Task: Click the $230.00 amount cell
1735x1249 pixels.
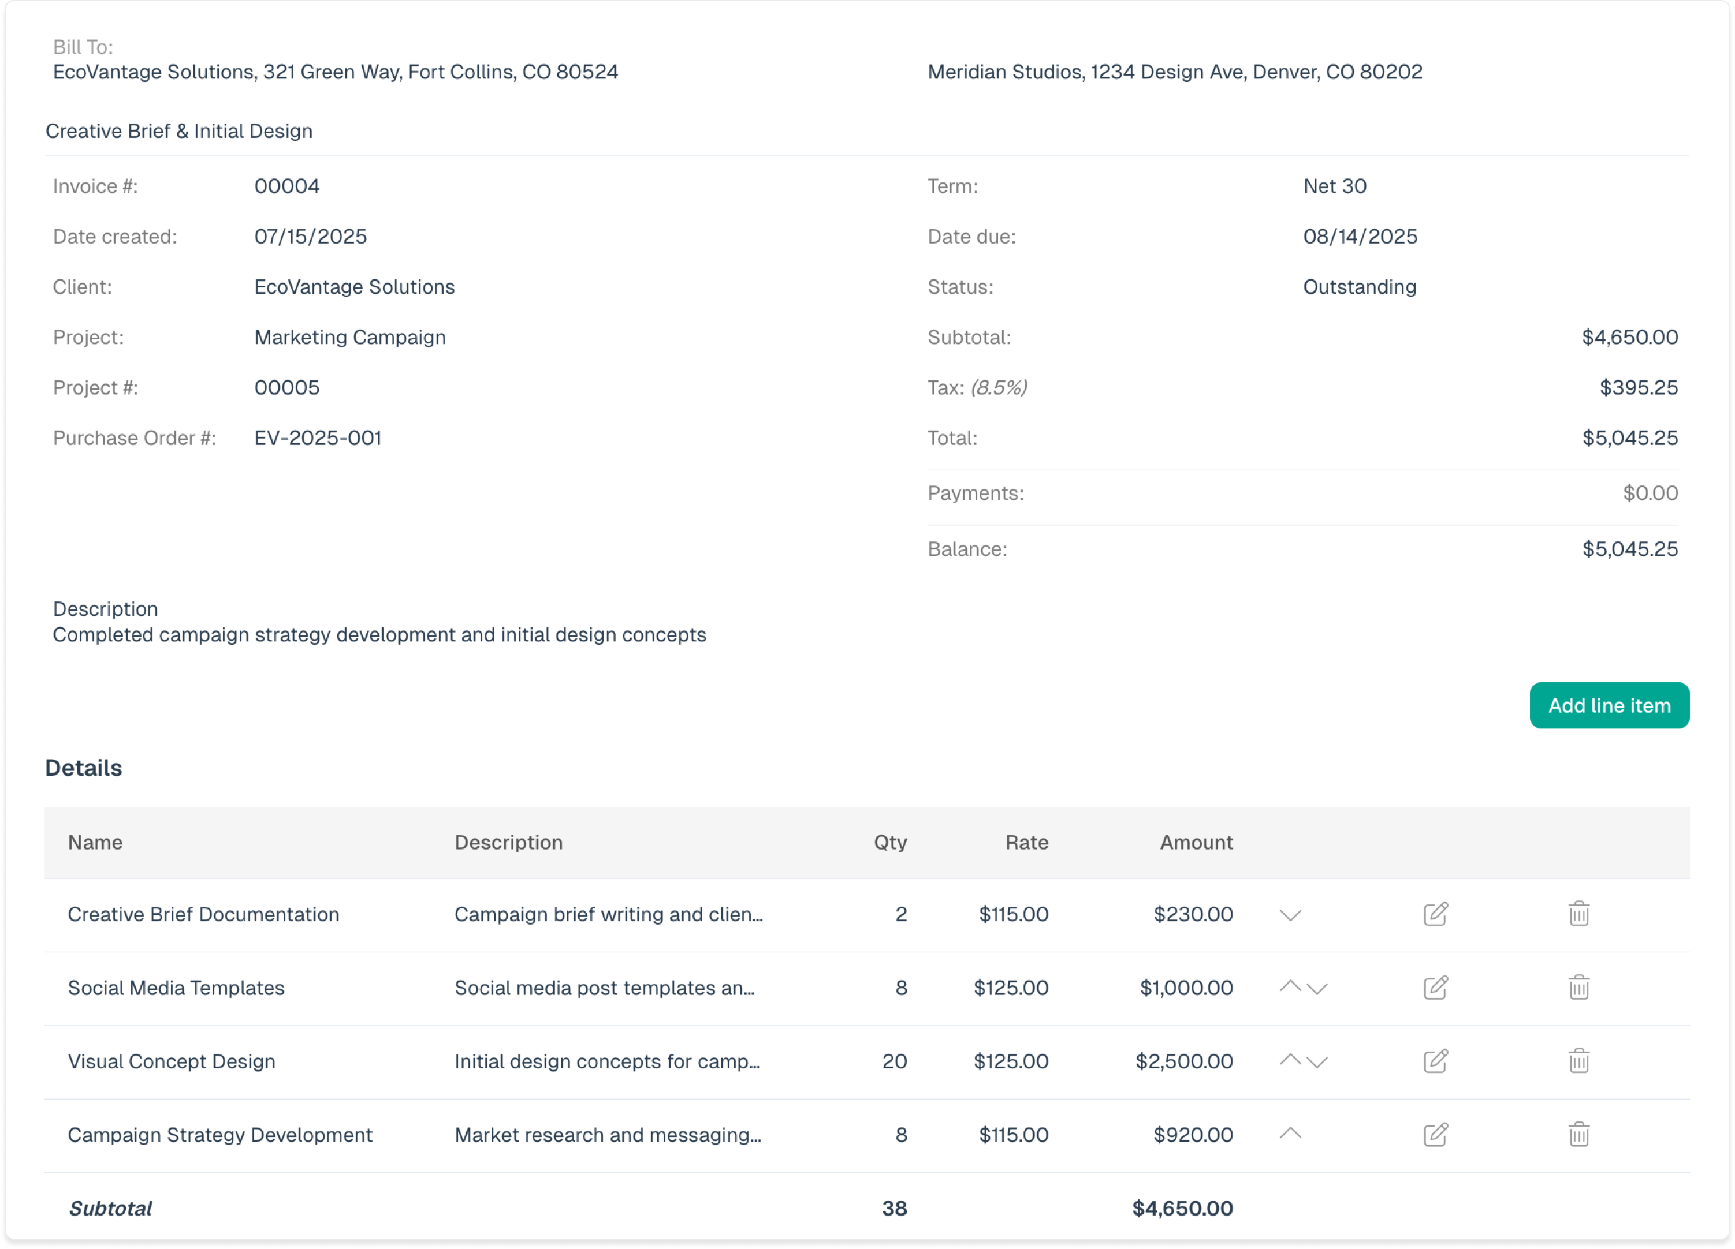Action: (1193, 914)
